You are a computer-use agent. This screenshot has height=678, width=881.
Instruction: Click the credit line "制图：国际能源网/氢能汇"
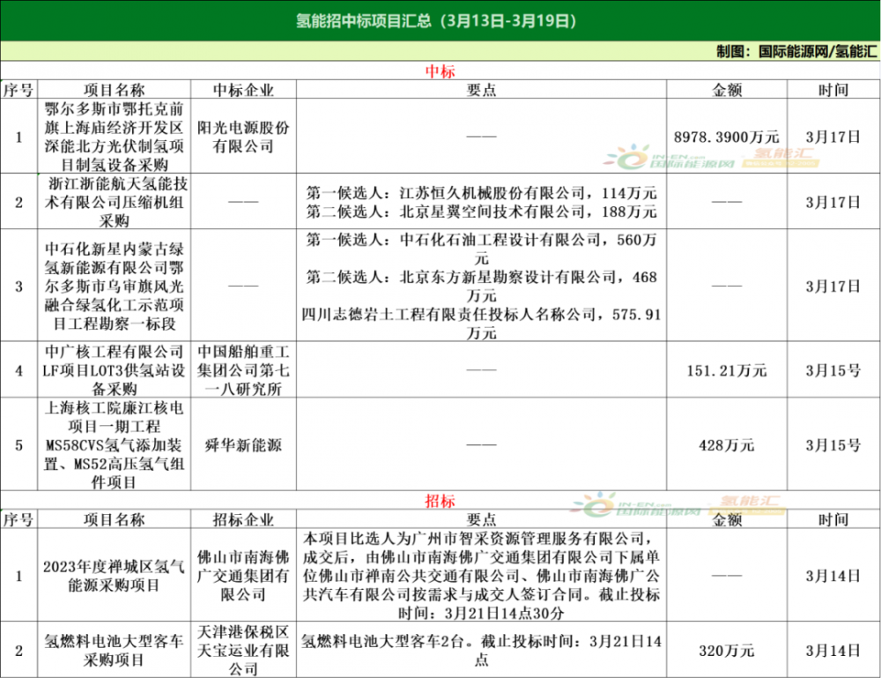[x=796, y=52]
